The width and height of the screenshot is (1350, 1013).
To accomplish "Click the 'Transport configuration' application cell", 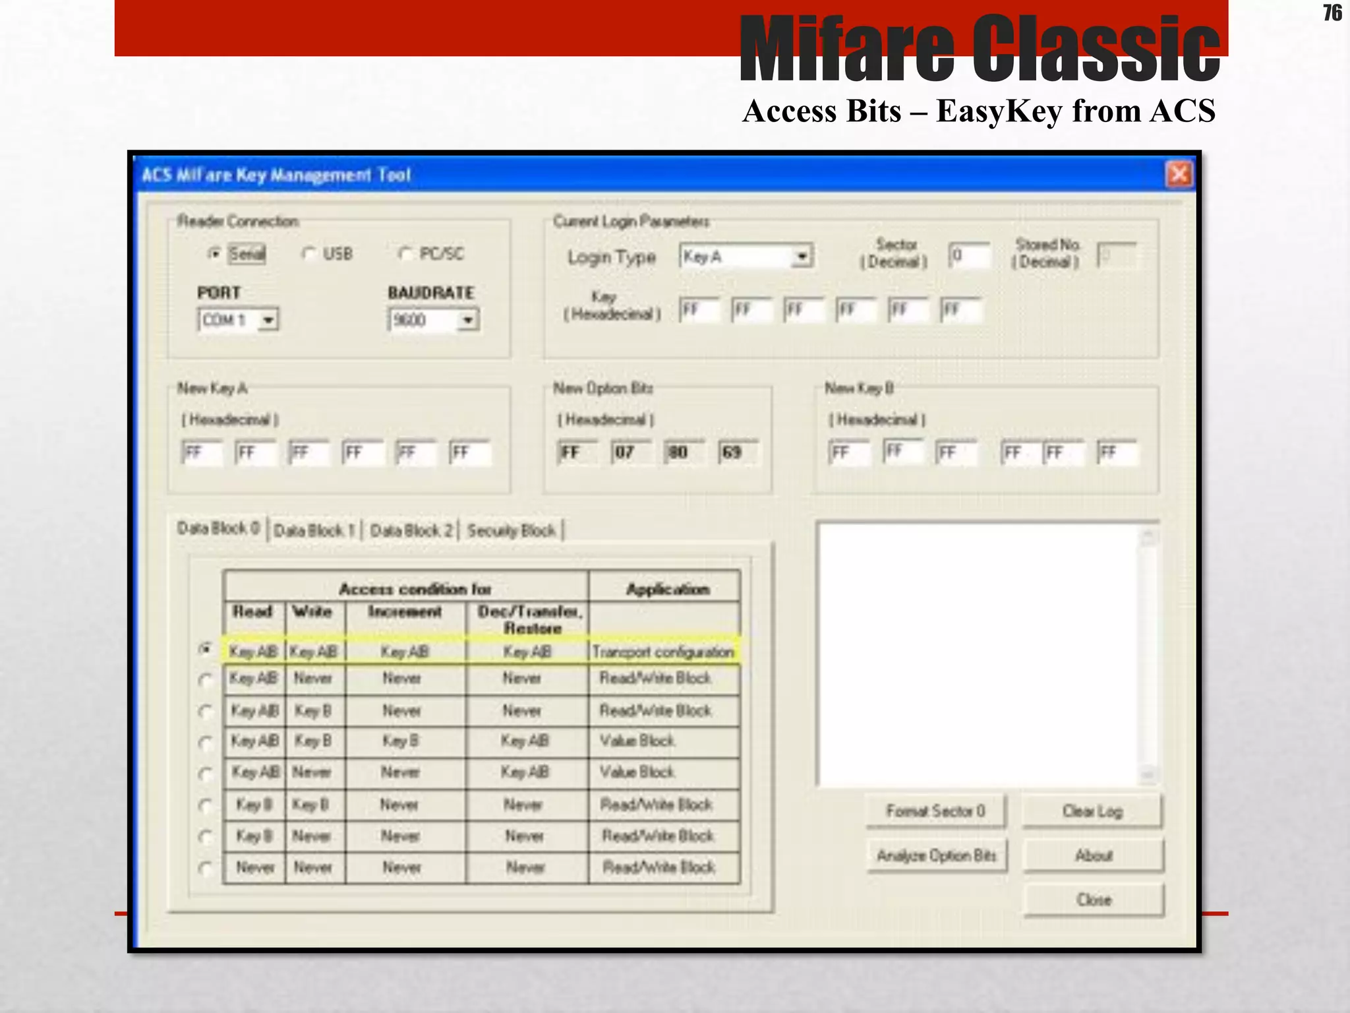I will (x=664, y=652).
